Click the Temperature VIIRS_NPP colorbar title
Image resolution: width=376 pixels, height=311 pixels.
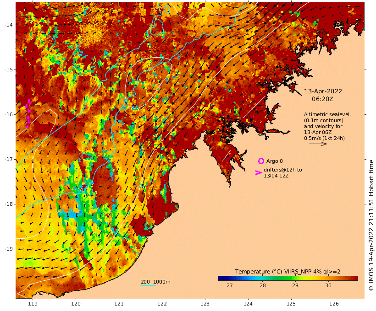288,272
